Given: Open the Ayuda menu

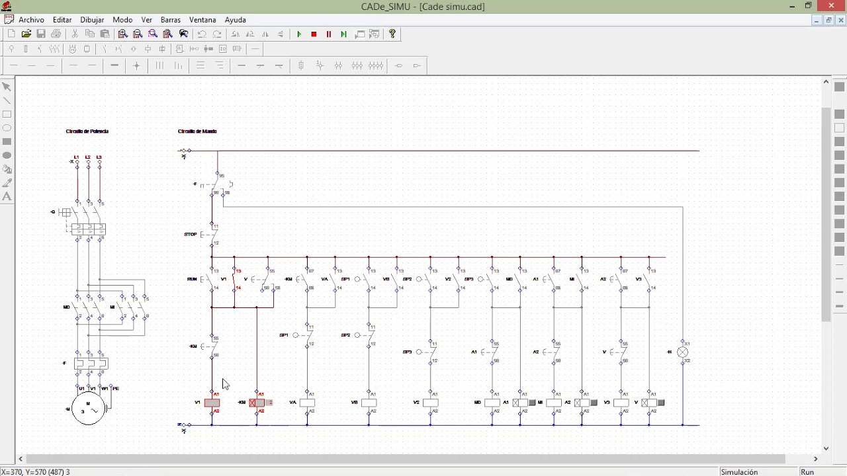Looking at the screenshot, I should pos(235,20).
